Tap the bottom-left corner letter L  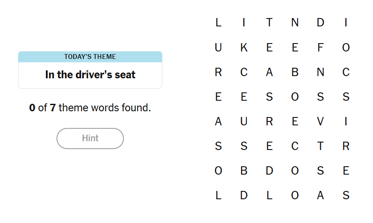pyautogui.click(x=218, y=196)
